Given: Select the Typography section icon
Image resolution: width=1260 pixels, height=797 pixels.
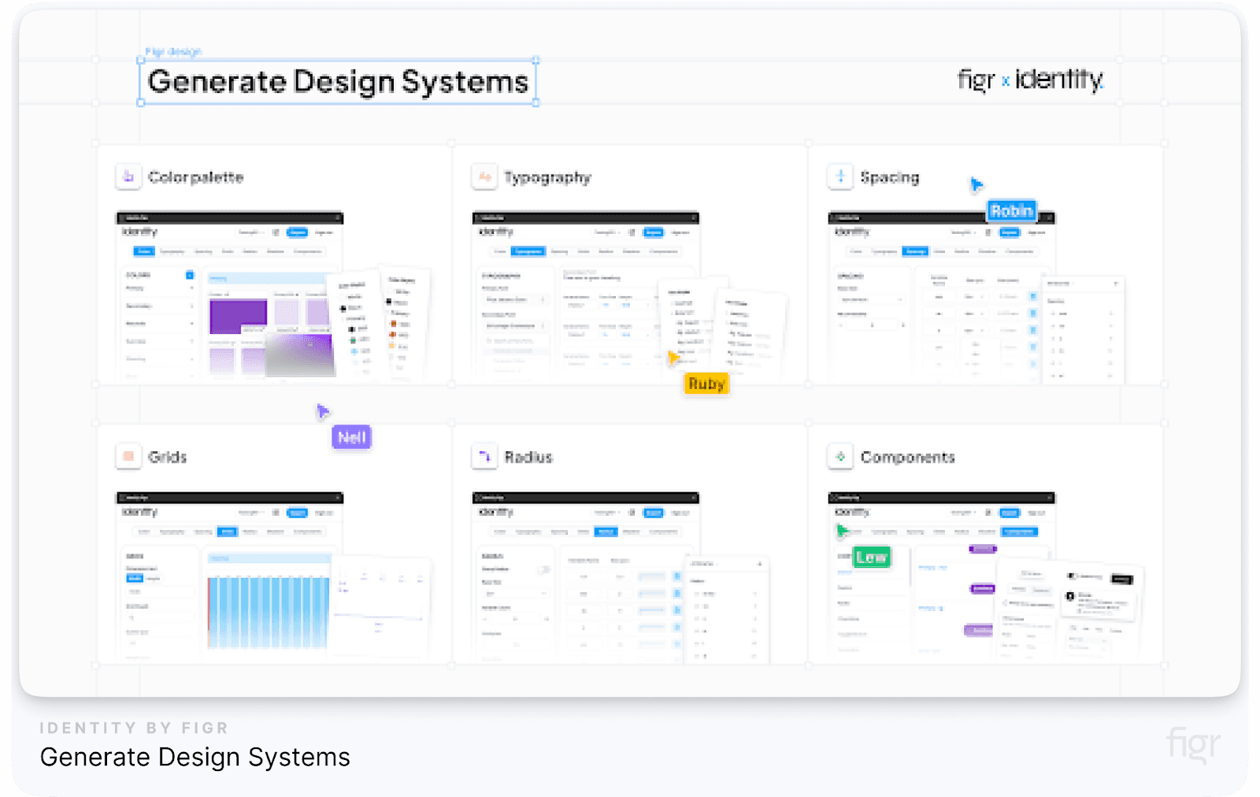Looking at the screenshot, I should tap(484, 176).
